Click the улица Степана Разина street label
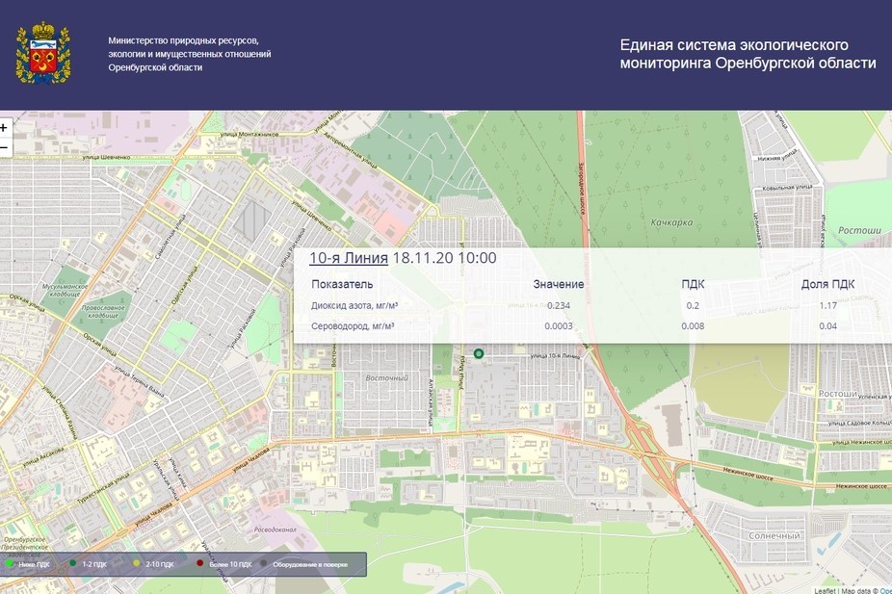 pos(59,411)
